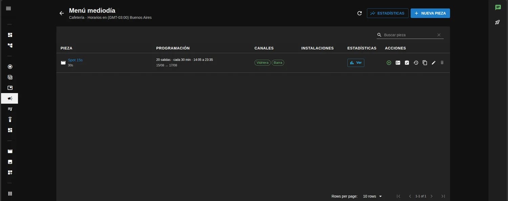Open the video clapperboard icon in the sidebar
Image resolution: width=508 pixels, height=201 pixels.
click(10, 151)
